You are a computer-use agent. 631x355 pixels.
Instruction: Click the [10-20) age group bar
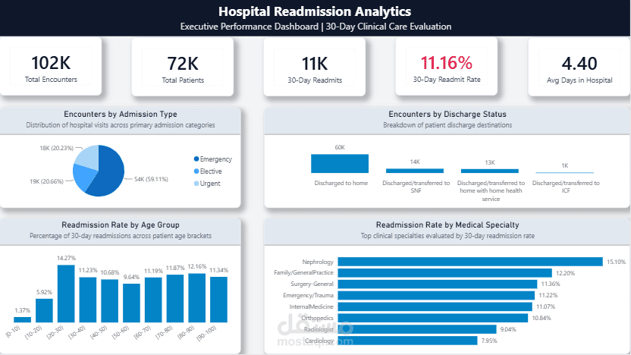click(x=44, y=310)
